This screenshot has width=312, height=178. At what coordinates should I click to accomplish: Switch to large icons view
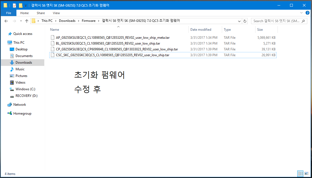[x=306, y=174]
